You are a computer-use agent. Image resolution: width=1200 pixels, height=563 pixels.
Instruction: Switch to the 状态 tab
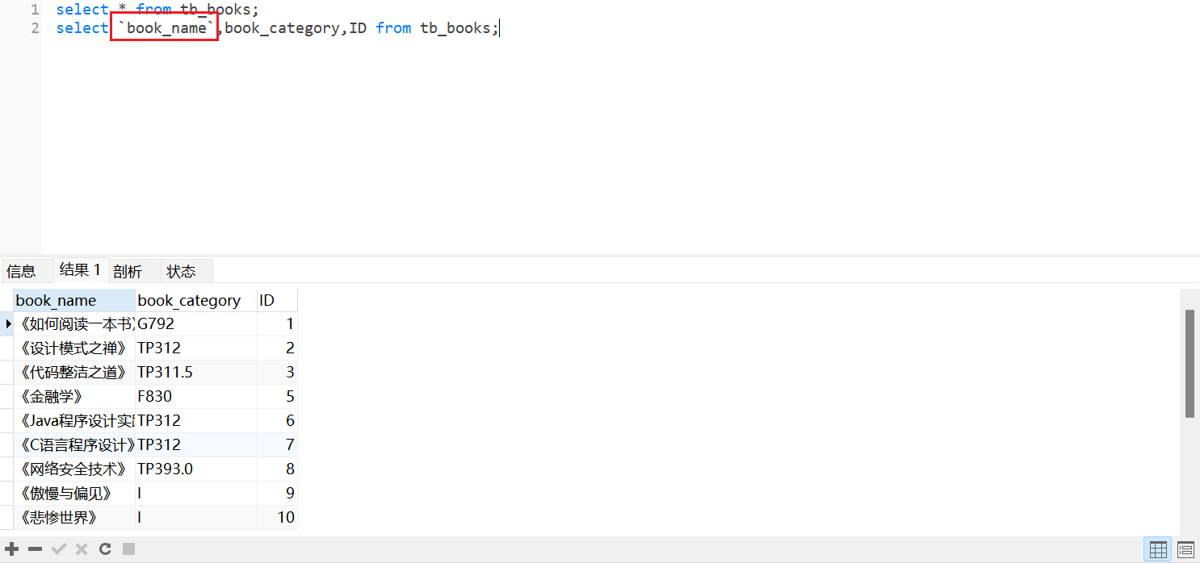pos(181,271)
